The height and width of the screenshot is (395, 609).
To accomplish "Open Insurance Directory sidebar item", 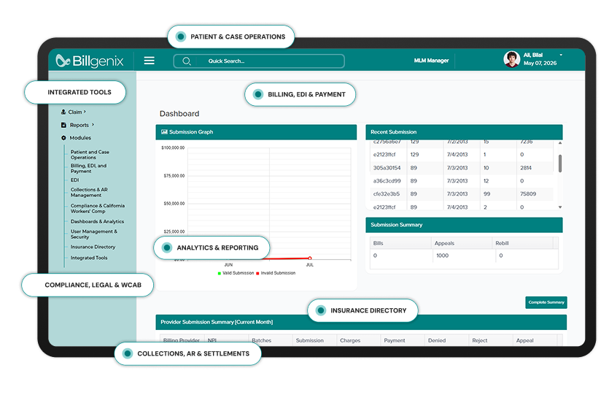I will [93, 247].
